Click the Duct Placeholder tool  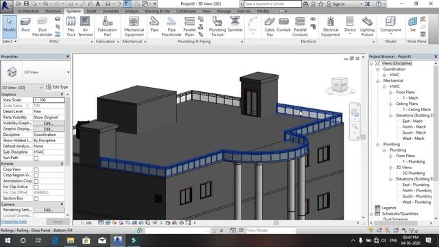click(x=43, y=27)
